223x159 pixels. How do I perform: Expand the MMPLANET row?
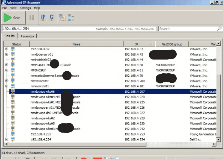[x=7, y=65]
